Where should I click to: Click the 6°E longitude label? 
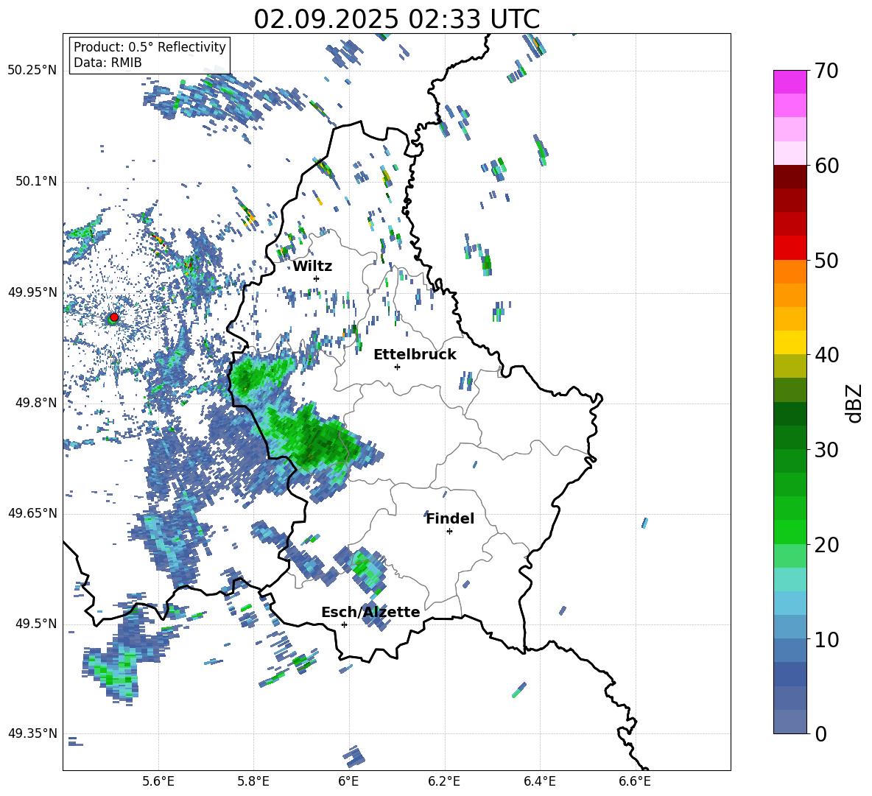click(348, 781)
